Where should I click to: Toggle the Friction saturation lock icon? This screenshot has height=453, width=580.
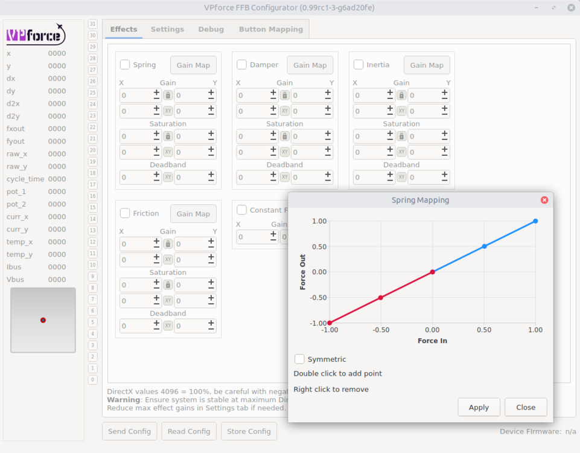(x=168, y=285)
